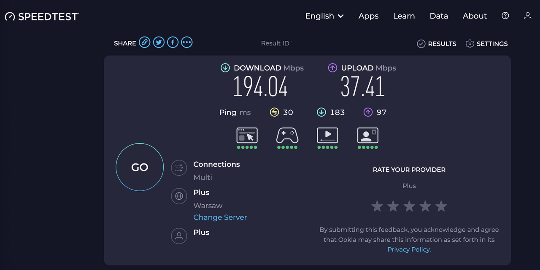540x270 pixels.
Task: Open more share options (three dots)
Action: point(187,42)
